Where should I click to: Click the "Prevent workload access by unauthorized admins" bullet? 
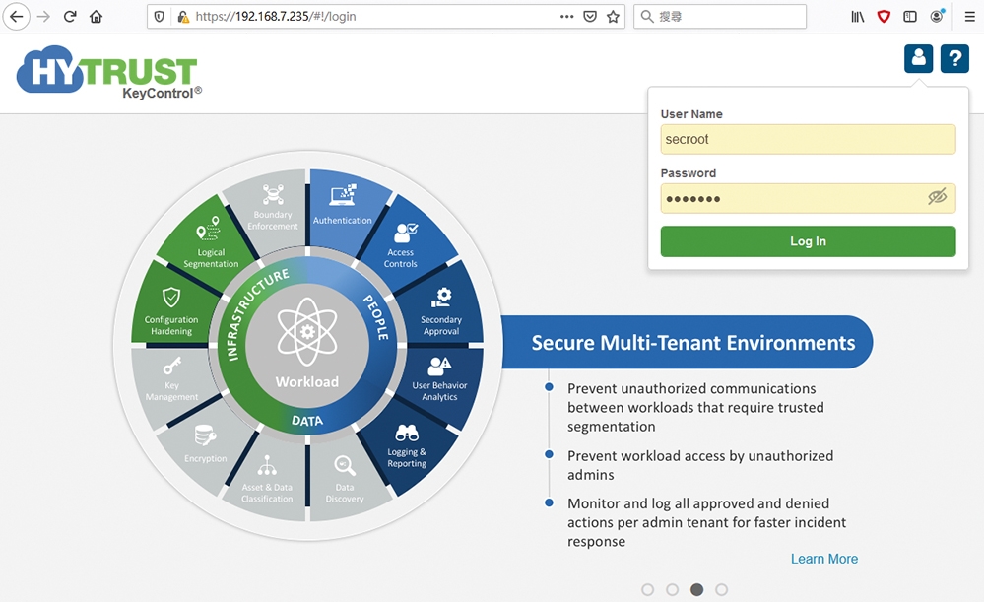pos(700,465)
